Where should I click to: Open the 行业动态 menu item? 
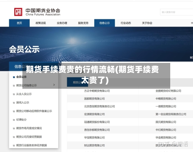click(x=126, y=23)
